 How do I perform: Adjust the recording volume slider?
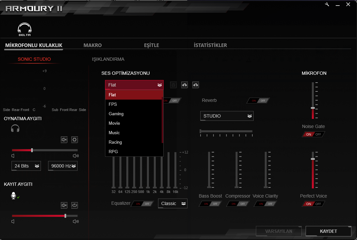65,216
